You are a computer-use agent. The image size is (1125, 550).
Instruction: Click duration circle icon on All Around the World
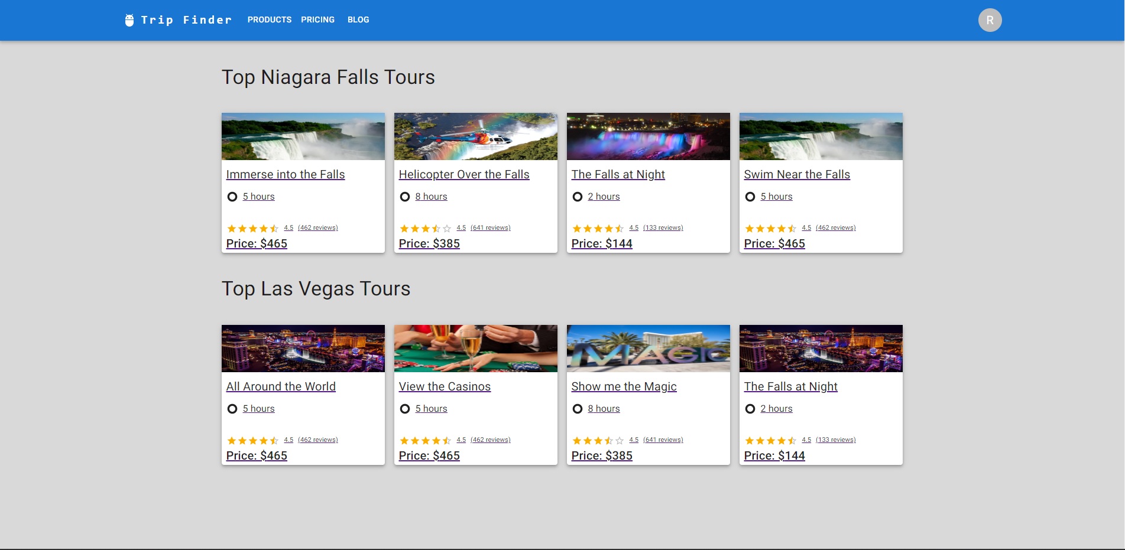click(x=232, y=409)
